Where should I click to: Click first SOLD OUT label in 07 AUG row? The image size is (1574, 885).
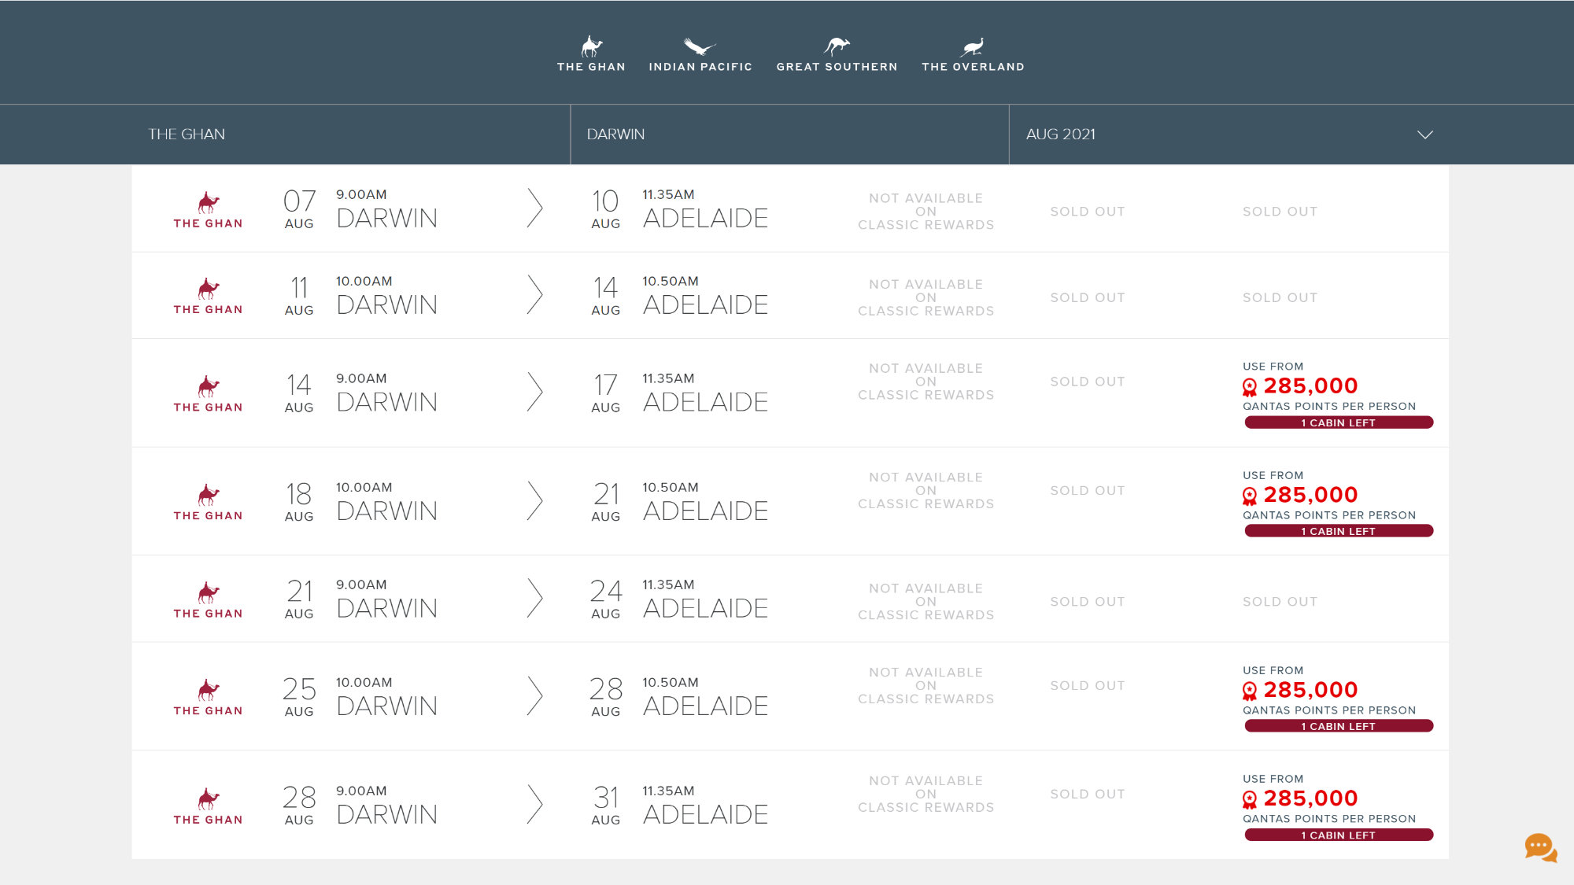pyautogui.click(x=1088, y=212)
